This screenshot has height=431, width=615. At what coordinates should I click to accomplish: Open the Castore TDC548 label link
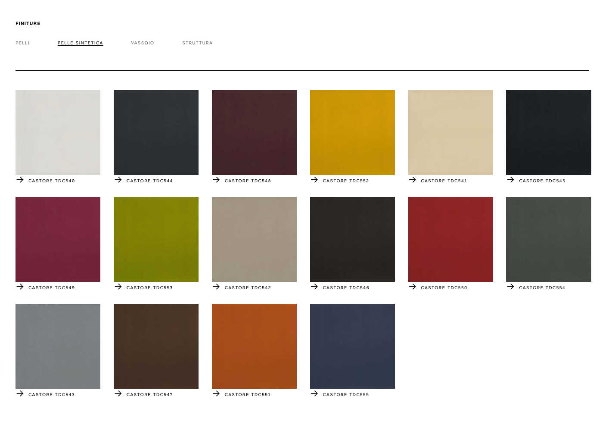click(x=248, y=181)
